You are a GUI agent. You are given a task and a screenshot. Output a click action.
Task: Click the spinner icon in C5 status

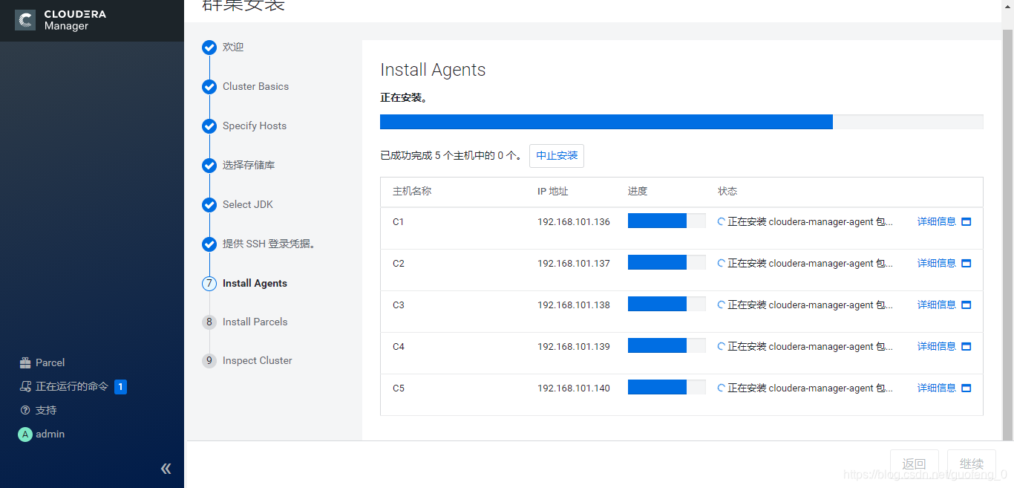point(721,388)
